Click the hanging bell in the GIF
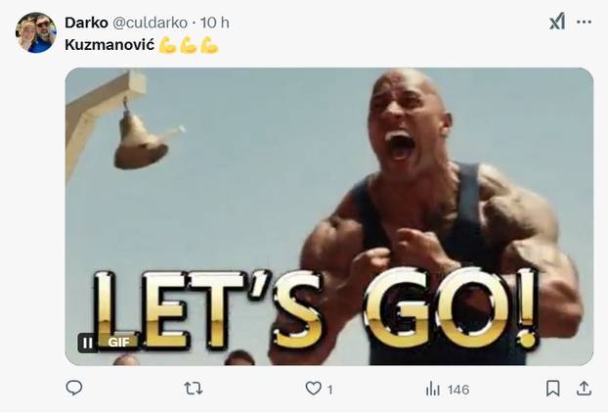Image resolution: width=608 pixels, height=417 pixels. [142, 140]
